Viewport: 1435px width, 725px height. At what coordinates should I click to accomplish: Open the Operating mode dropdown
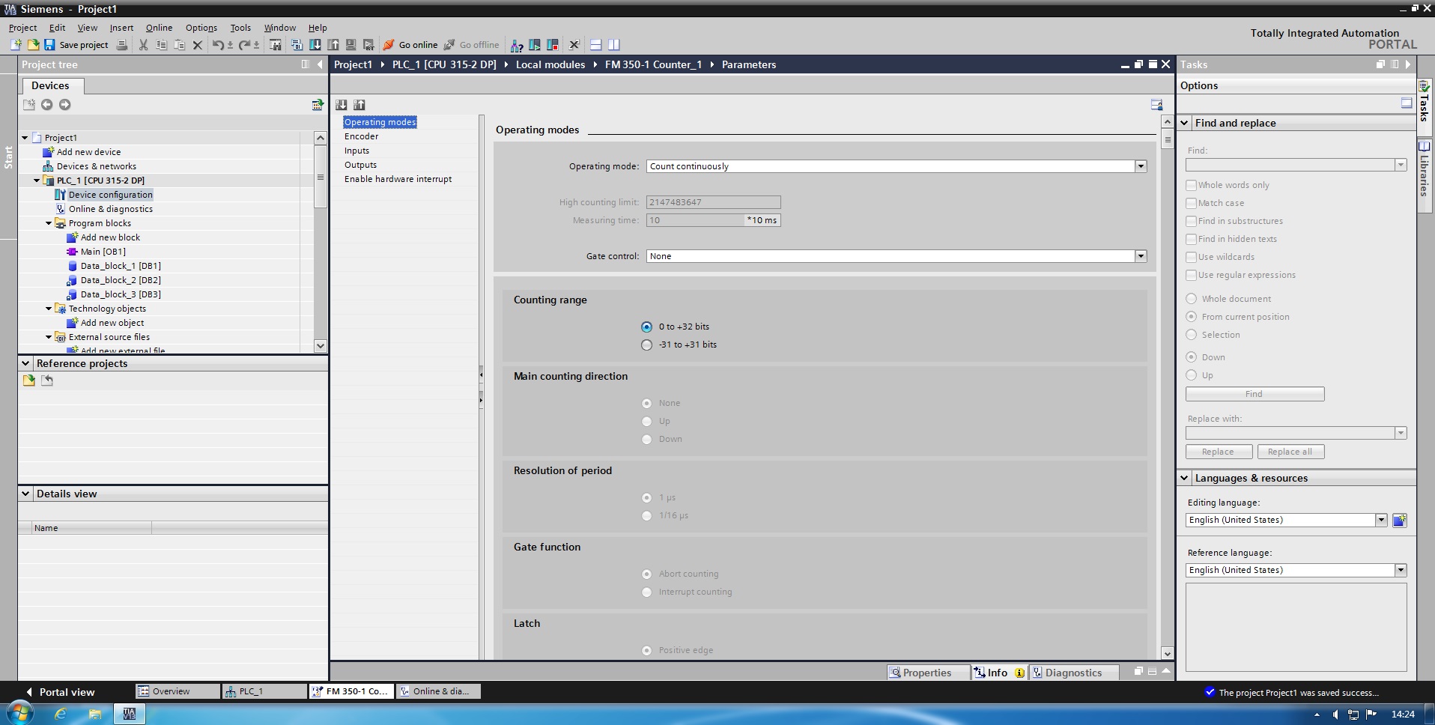(x=1141, y=166)
